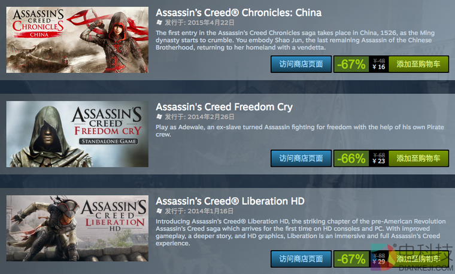Image resolution: width=455 pixels, height=274 pixels.
Task: Click Windows icon beside Chronicles: China release date
Action: point(159,22)
